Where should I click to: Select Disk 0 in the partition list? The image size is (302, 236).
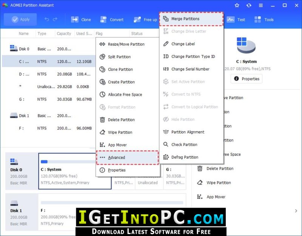(24, 49)
